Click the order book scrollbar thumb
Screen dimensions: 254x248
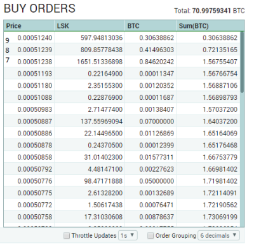coord(242,62)
